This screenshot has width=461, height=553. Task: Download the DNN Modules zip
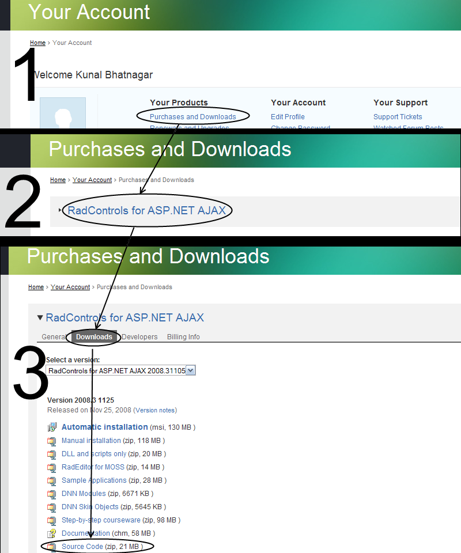coord(84,494)
